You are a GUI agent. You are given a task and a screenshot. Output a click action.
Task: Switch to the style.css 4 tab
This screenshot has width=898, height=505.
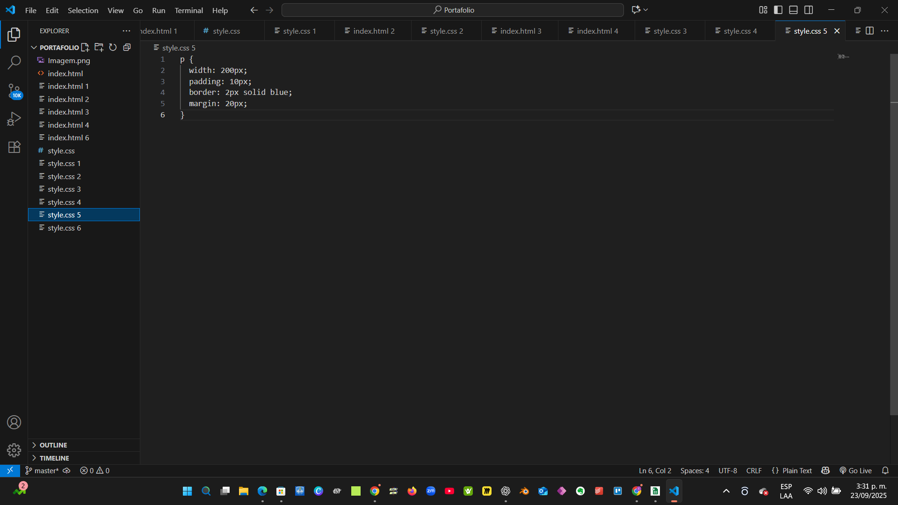click(x=740, y=31)
